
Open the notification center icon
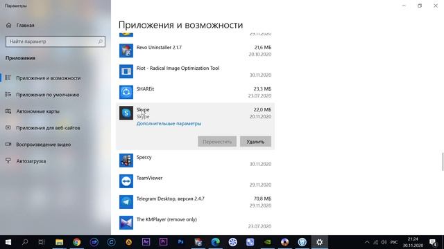[x=433, y=243]
